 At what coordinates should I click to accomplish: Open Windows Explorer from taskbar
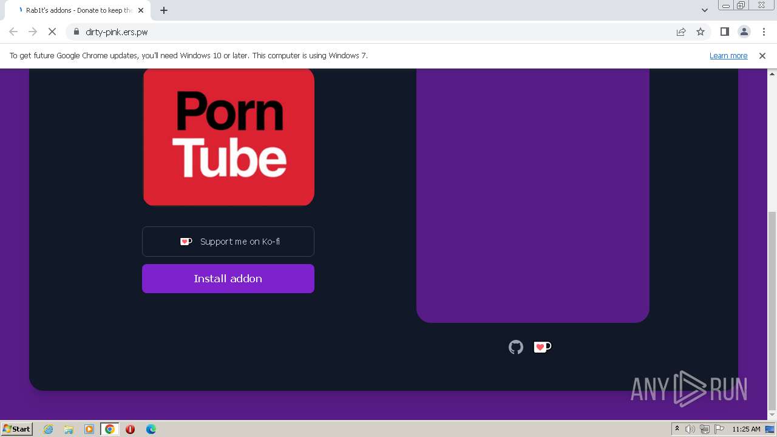pos(69,429)
